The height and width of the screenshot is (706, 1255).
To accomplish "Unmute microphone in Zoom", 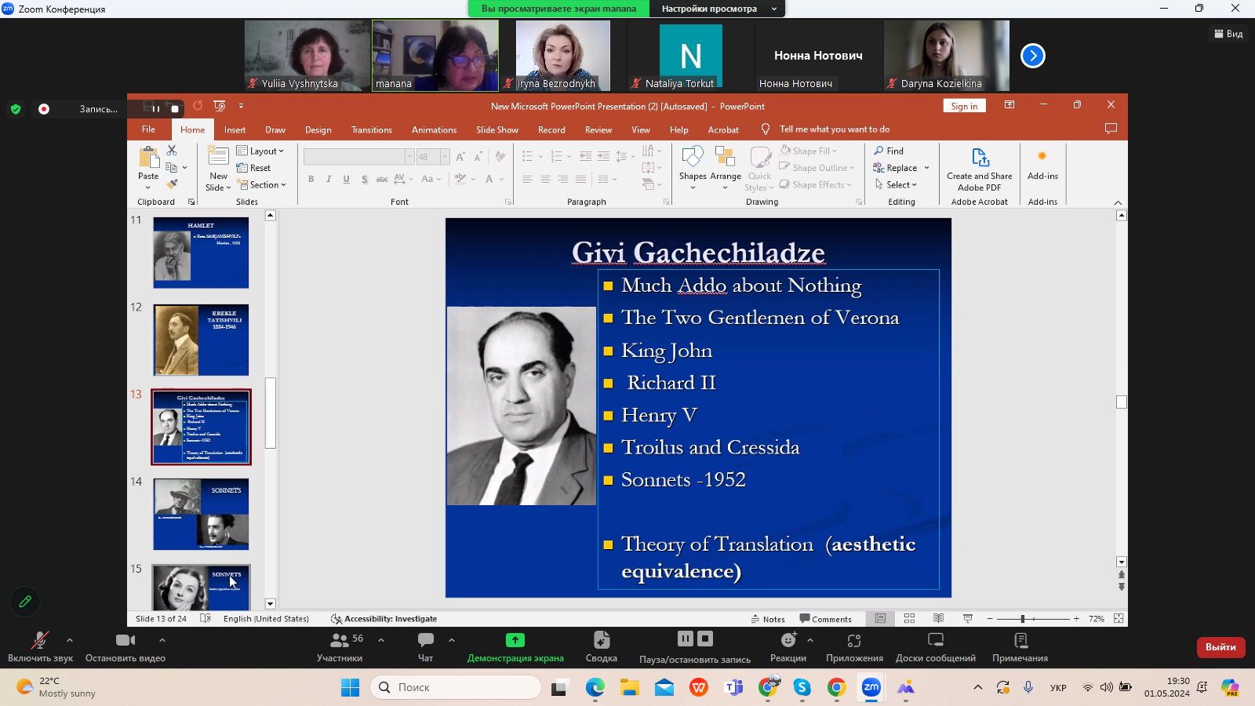I will 39,646.
